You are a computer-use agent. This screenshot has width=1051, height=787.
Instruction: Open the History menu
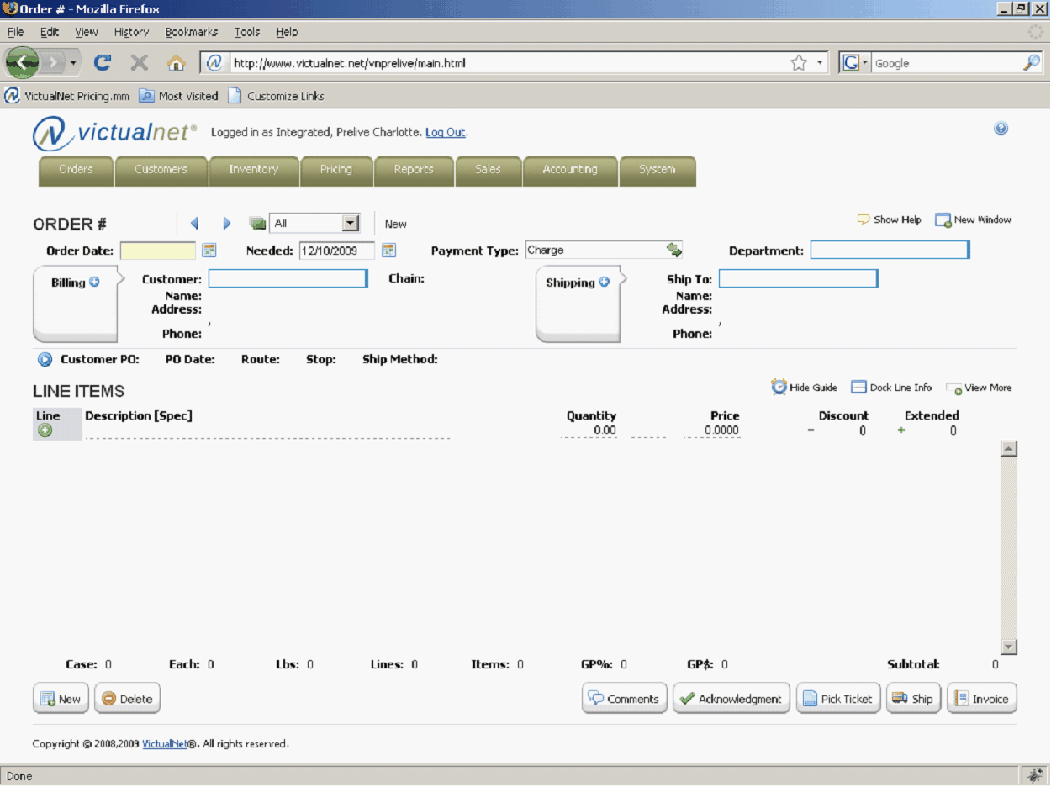[131, 32]
